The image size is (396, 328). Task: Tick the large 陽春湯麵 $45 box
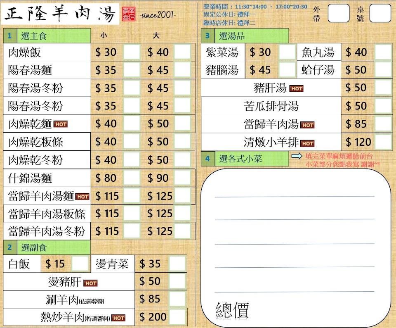(x=182, y=70)
